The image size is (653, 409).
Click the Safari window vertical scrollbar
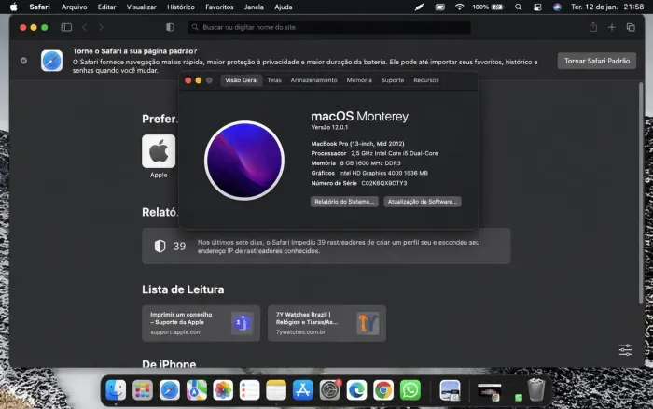pyautogui.click(x=641, y=193)
